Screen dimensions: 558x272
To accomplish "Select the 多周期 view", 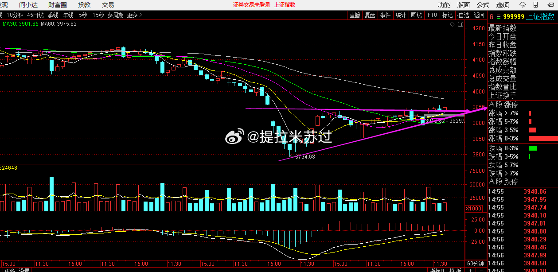I will tap(115, 15).
